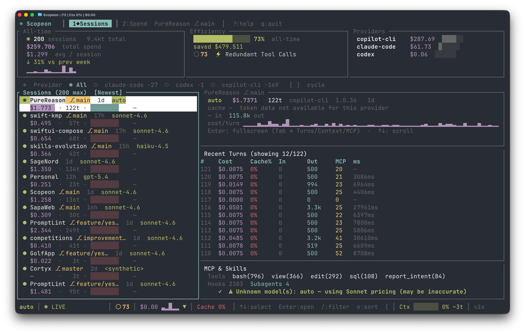525x334 pixels.
Task: Click the sql(108) tool entry
Action: pos(364,276)
